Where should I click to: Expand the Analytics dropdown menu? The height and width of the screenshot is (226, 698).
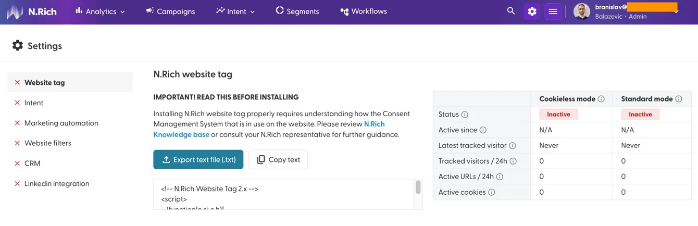[100, 11]
